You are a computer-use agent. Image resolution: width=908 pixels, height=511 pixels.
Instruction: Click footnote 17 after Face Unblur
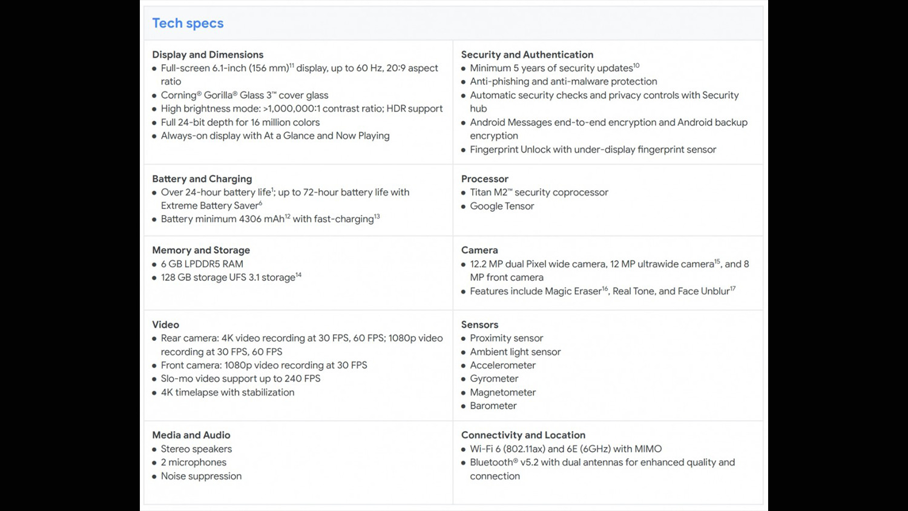pyautogui.click(x=733, y=289)
